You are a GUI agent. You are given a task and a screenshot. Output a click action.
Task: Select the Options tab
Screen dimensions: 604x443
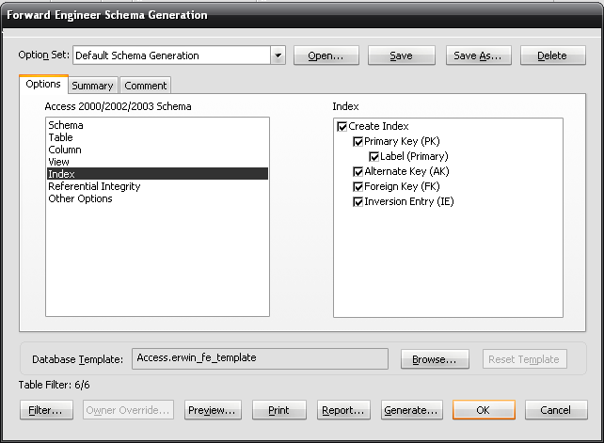click(43, 84)
